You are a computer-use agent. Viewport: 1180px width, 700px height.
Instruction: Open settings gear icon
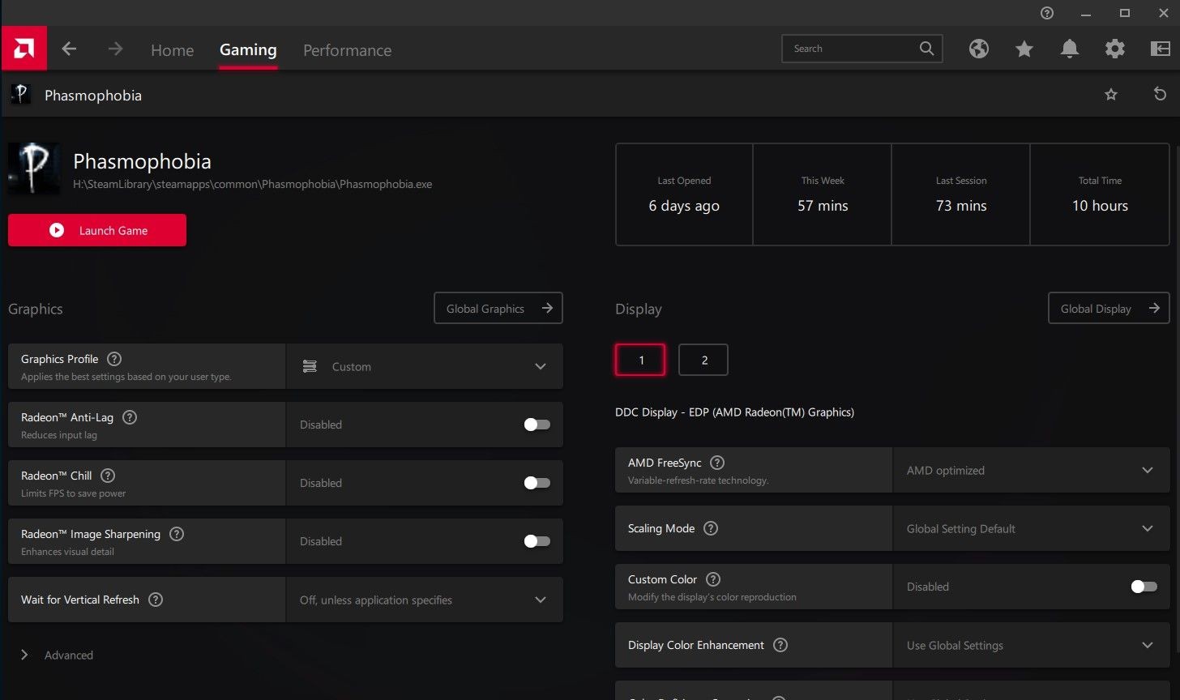1115,49
